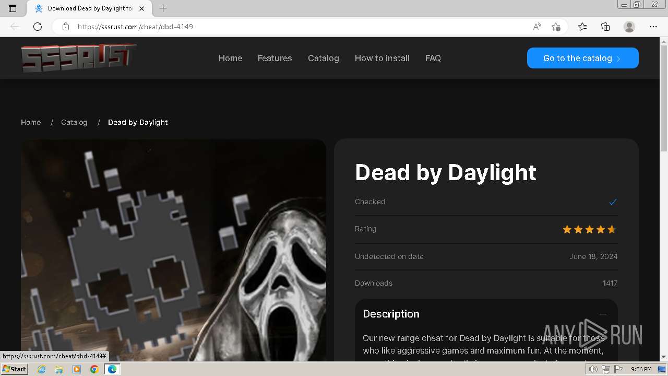Close the Download Dead by Daylight tab
Viewport: 668px width, 376px height.
[x=142, y=8]
